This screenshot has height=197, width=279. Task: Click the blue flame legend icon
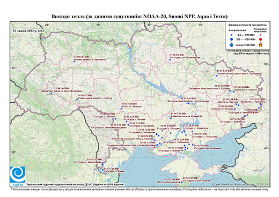(232, 44)
